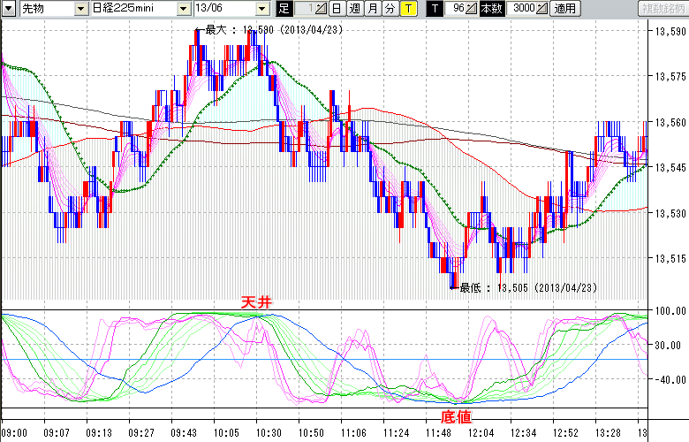This screenshot has width=689, height=442.
Task: Click the spinner beside the 足 field
Action: (321, 8)
